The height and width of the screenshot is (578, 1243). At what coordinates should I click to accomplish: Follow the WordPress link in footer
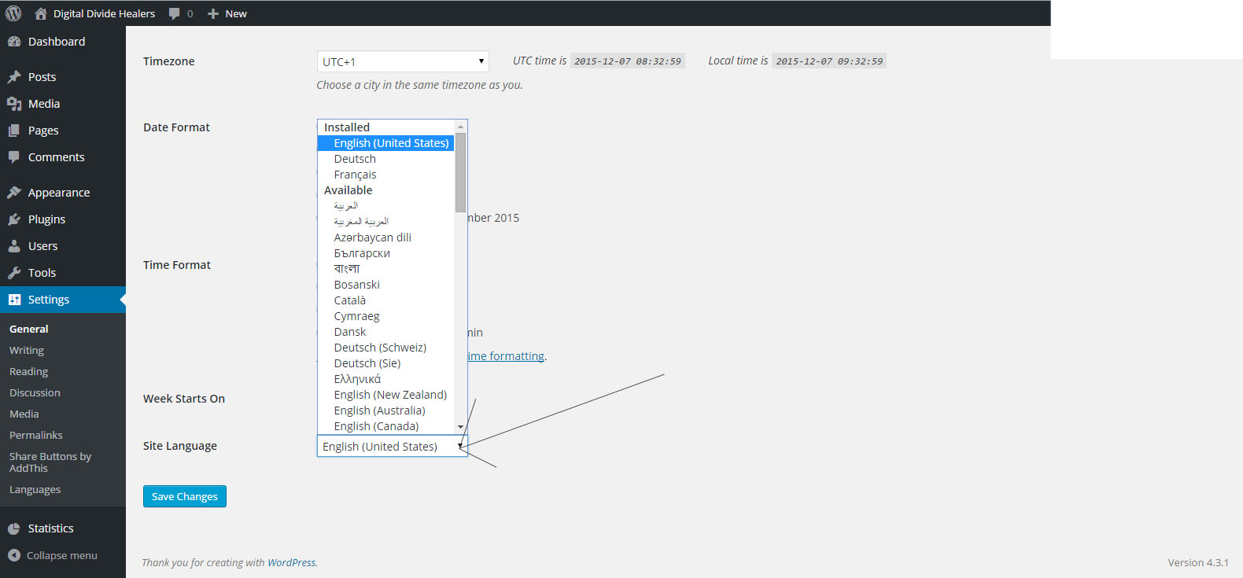pos(291,563)
